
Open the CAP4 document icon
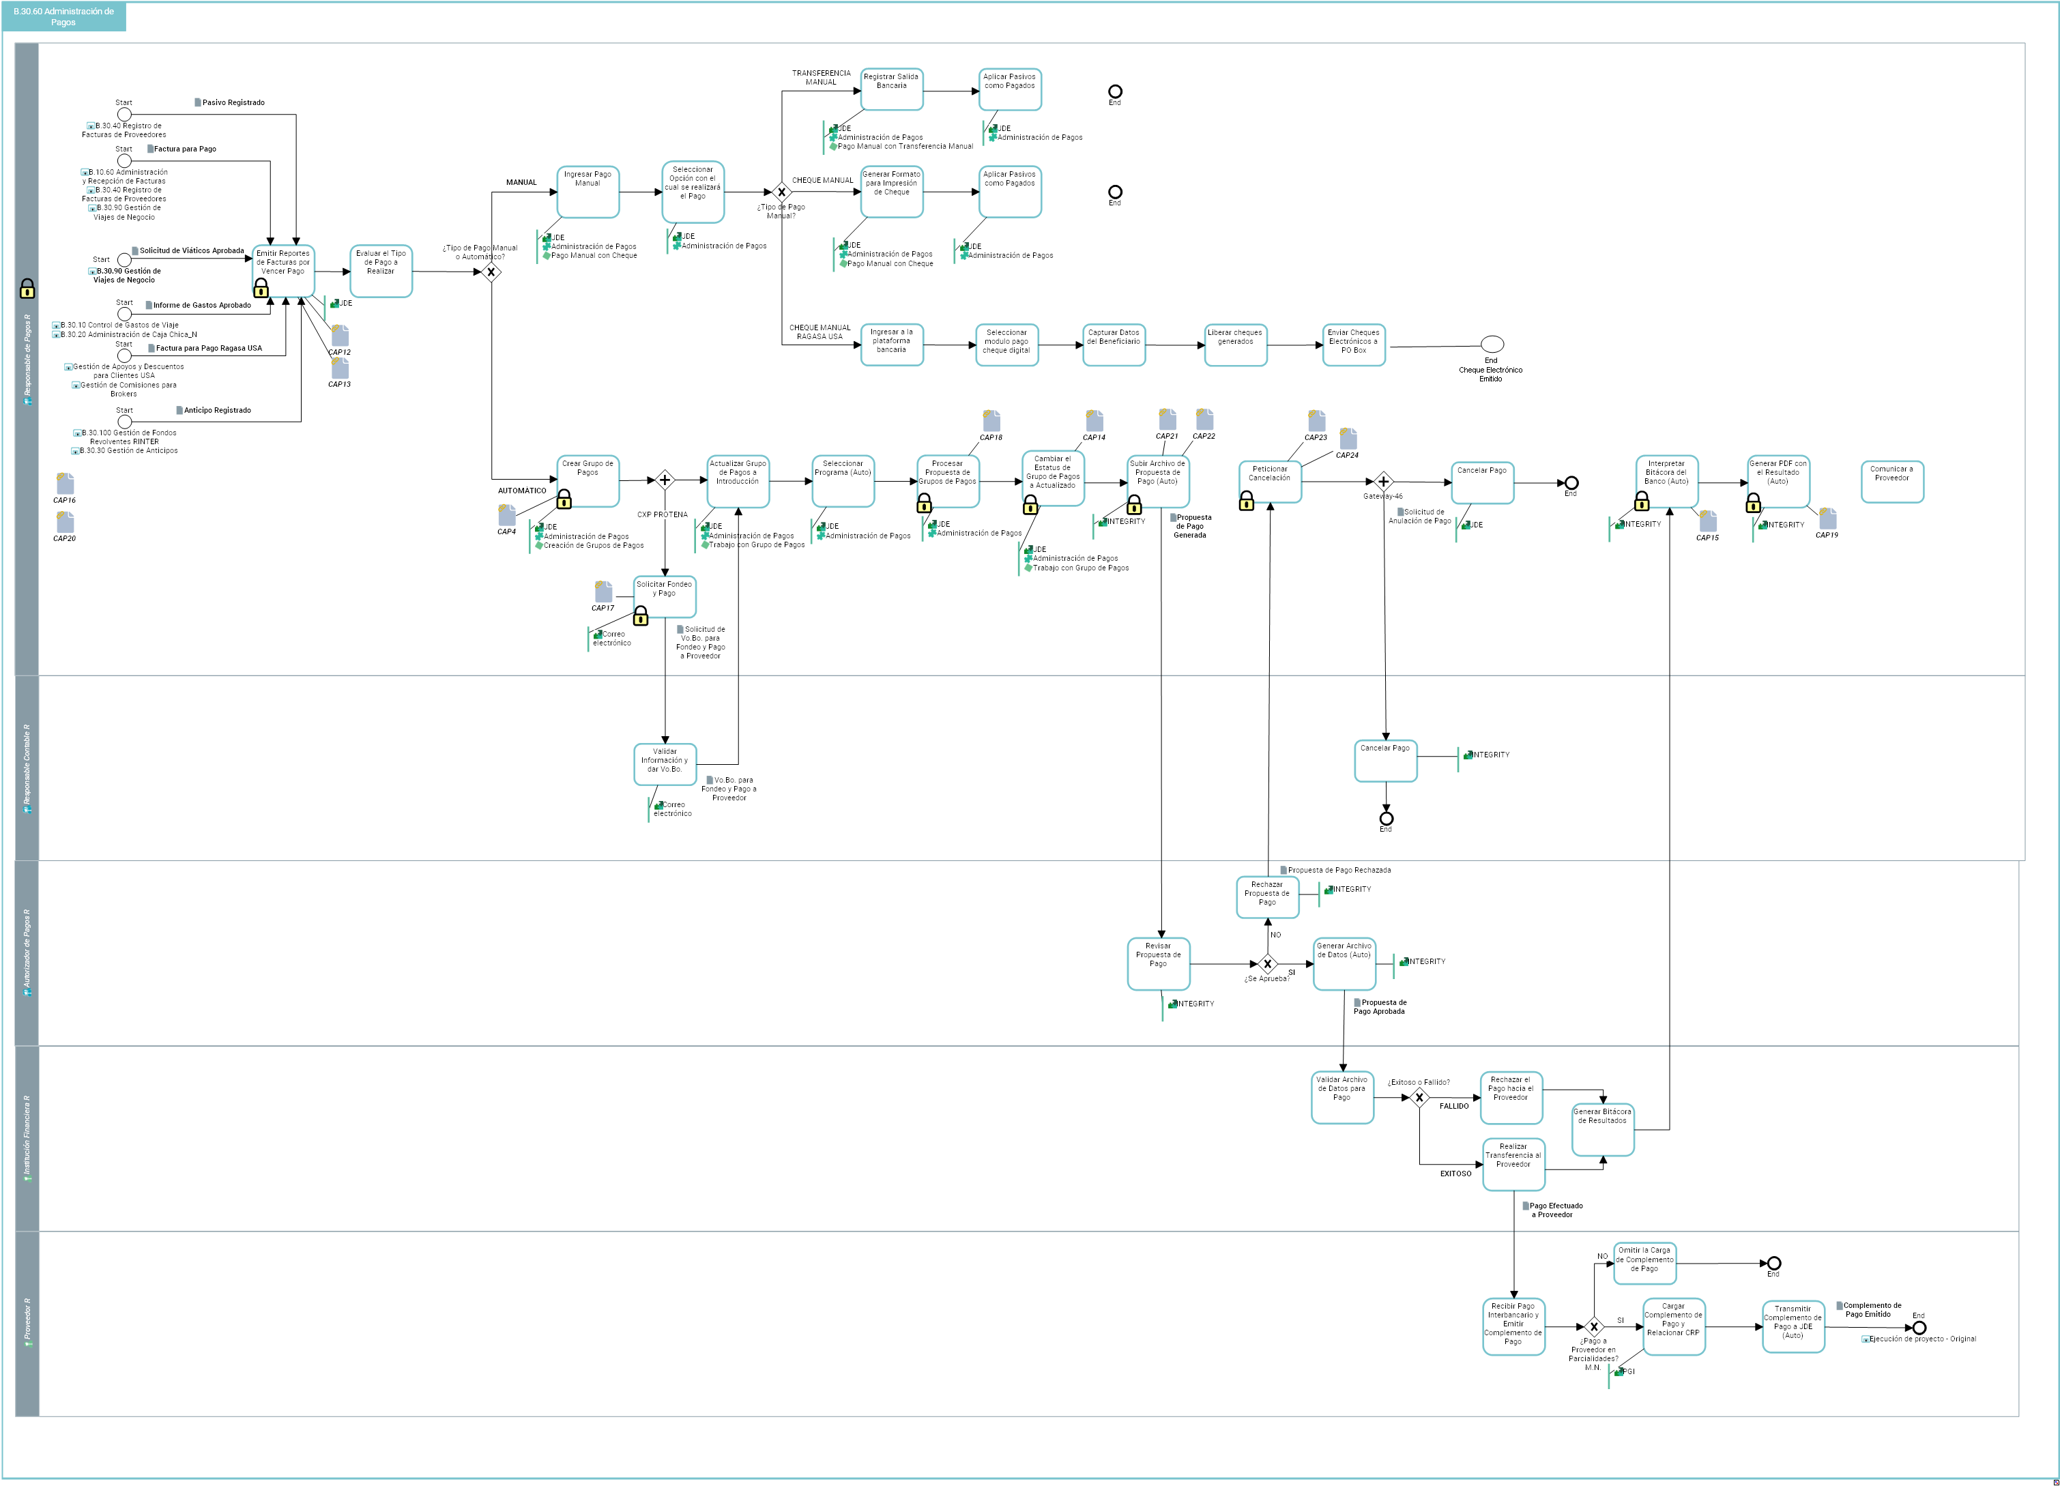point(507,515)
